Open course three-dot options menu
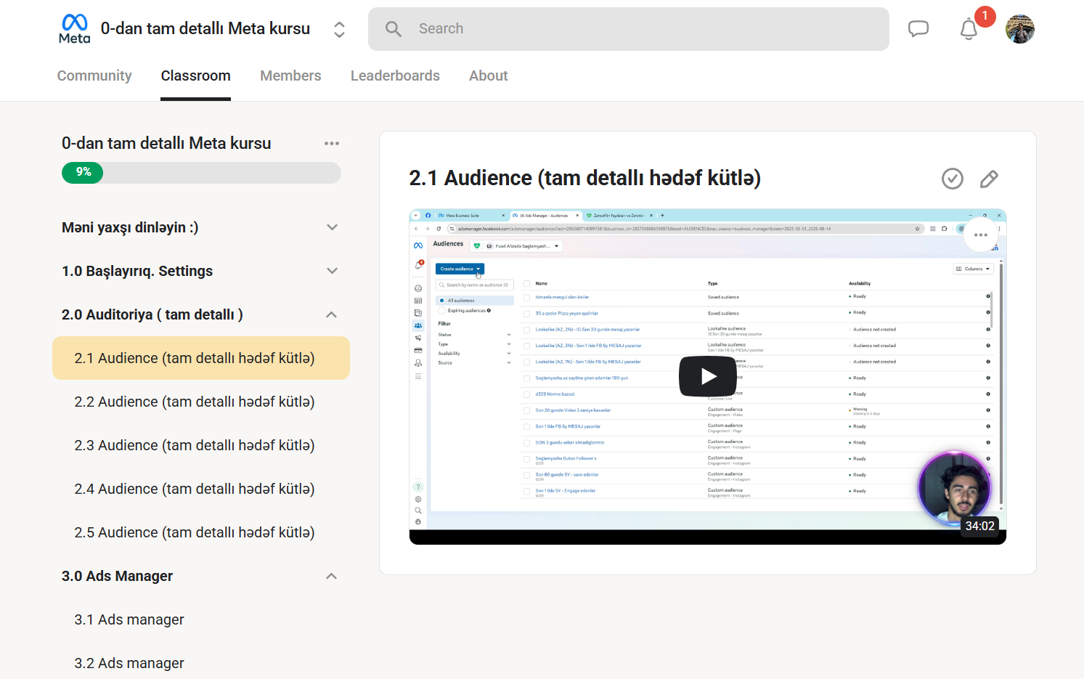The image size is (1084, 679). point(332,144)
